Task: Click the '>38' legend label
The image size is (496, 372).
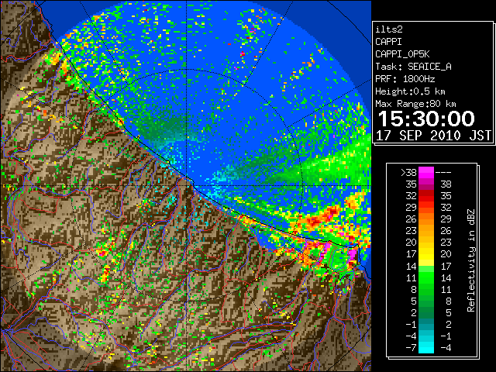Action: (x=408, y=173)
